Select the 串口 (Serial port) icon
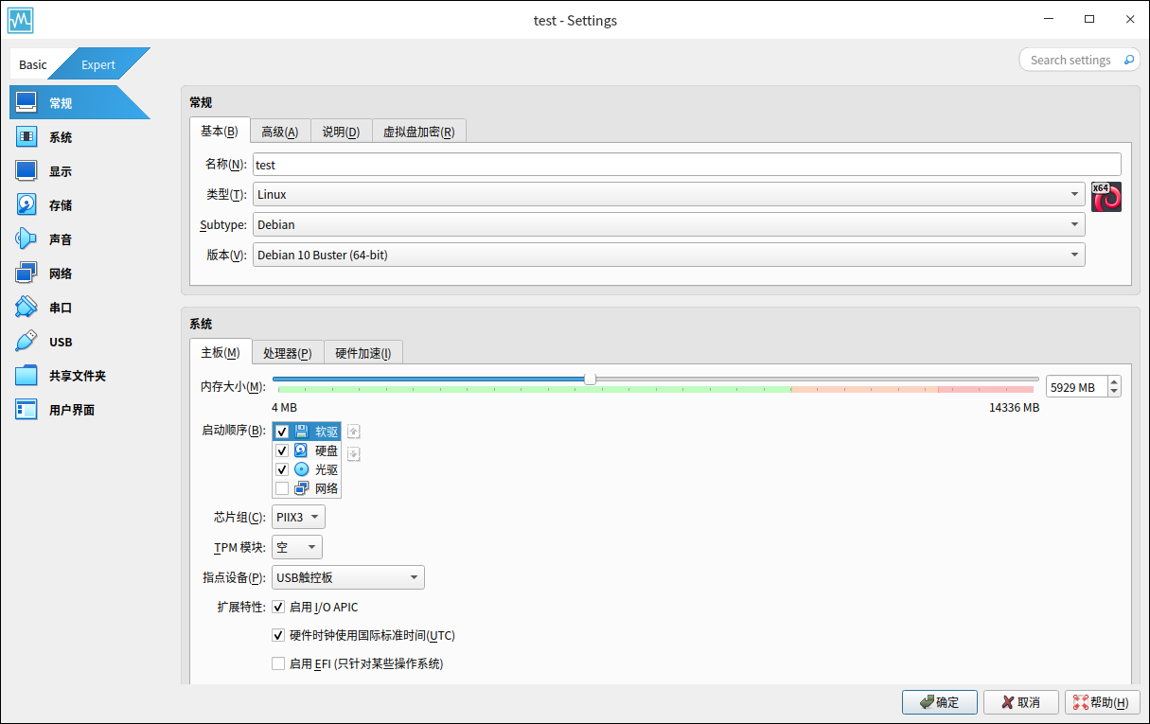 (x=27, y=308)
